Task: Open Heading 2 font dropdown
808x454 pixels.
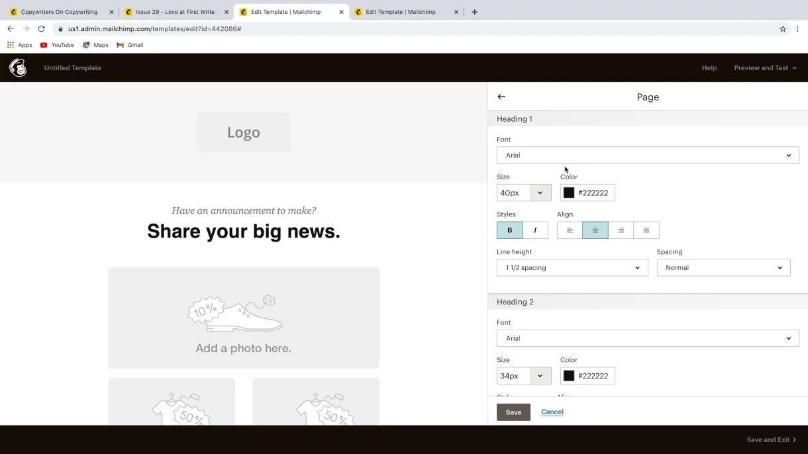Action: [x=648, y=338]
